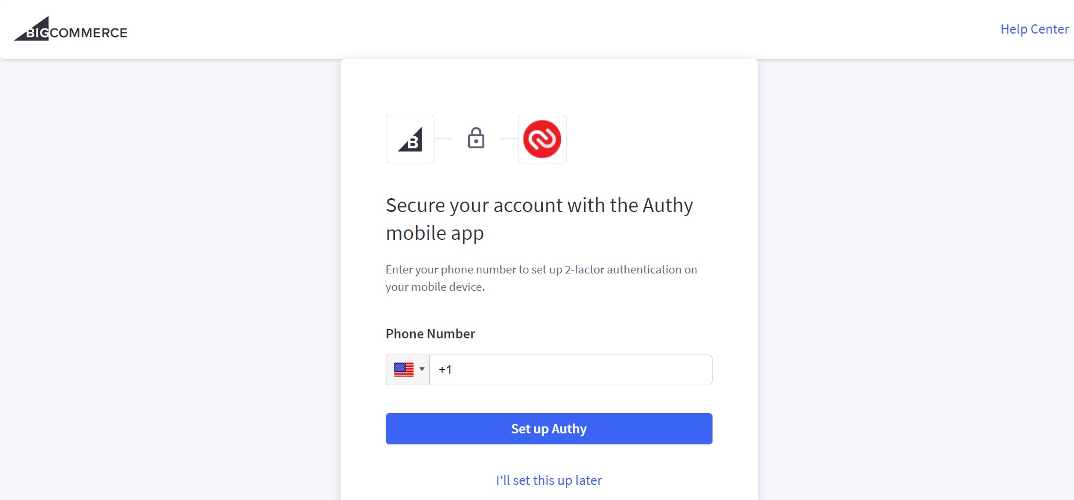
Task: Expand the country code dropdown arrow
Action: [x=422, y=369]
